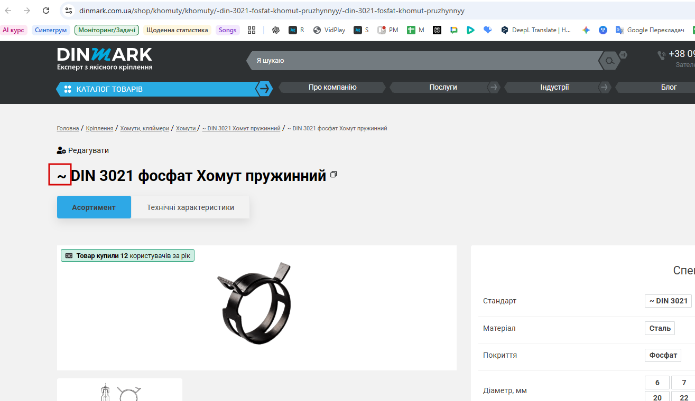Click the +38 phone number
The image size is (695, 401).
pos(682,54)
